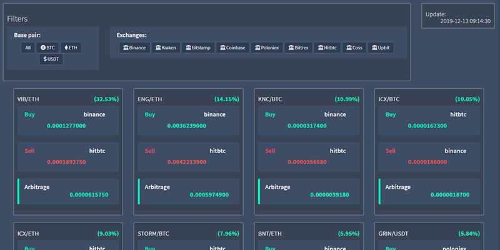Click KNC/BTC arbitrage value 0.0000039180
Screen dimensions: 500x250
330,195
